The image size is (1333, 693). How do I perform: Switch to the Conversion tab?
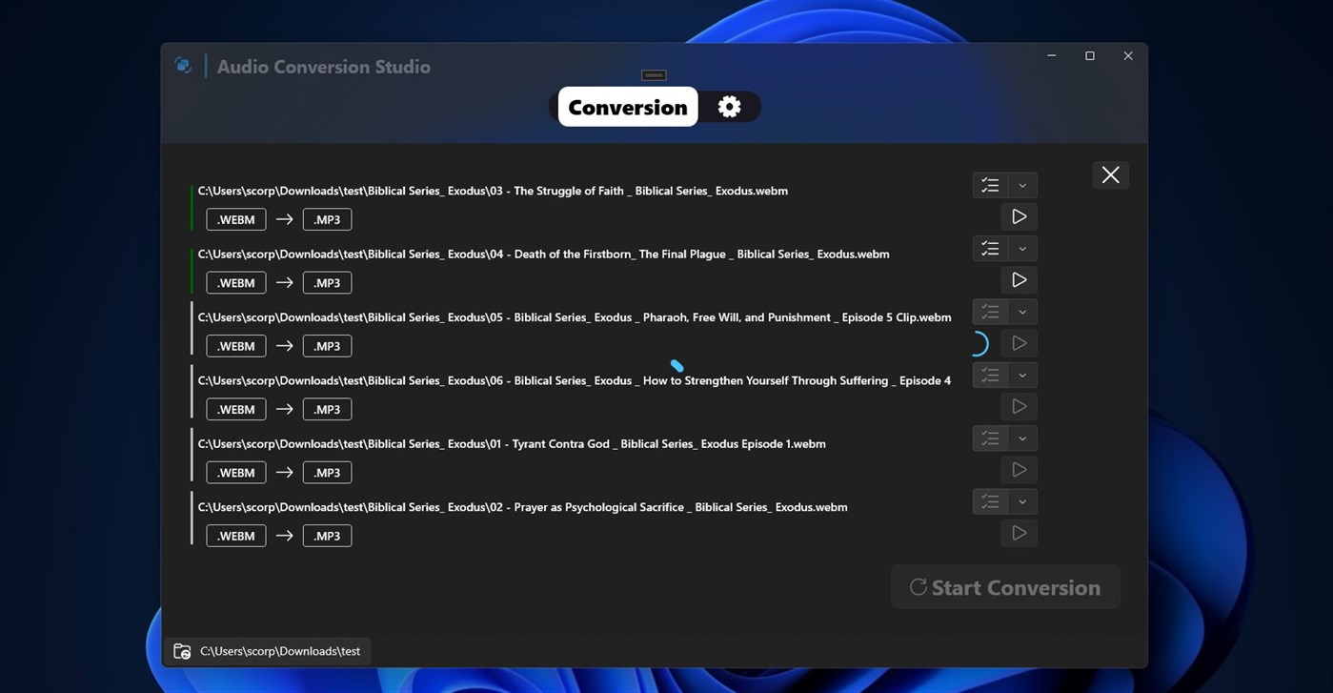pyautogui.click(x=626, y=107)
